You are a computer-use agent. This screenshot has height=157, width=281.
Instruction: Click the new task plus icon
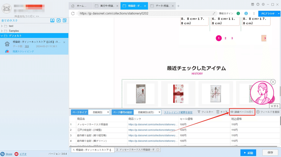[59, 20]
